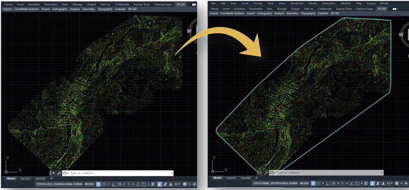Click the plus icon in right status bar

point(406,183)
